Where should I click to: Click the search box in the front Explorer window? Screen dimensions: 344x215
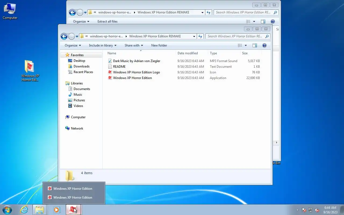pyautogui.click(x=238, y=36)
